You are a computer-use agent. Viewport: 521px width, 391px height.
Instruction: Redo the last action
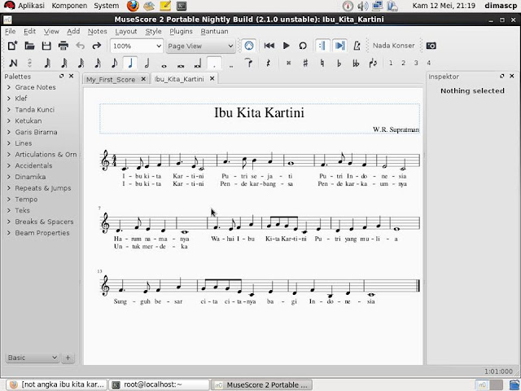point(97,46)
